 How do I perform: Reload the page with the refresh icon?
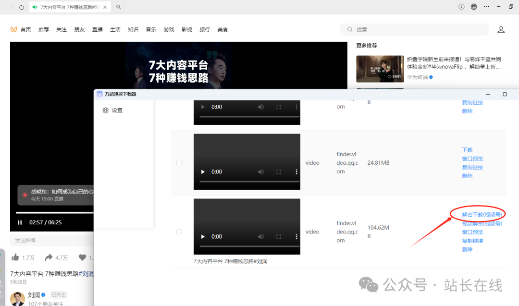22,7
